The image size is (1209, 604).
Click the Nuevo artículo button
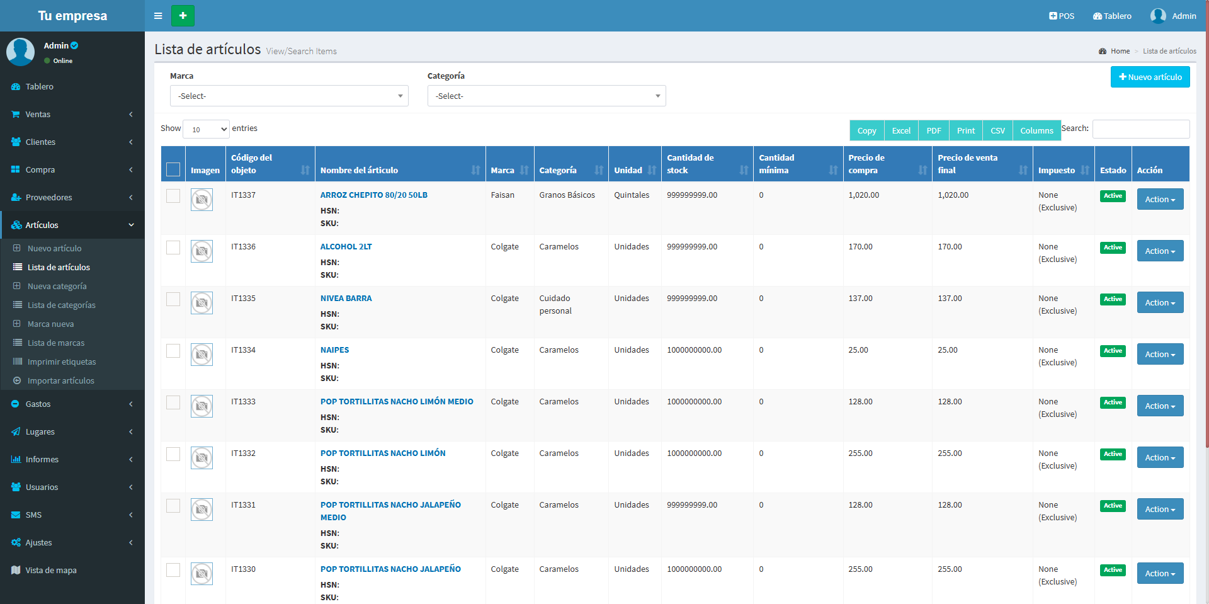click(x=1150, y=77)
